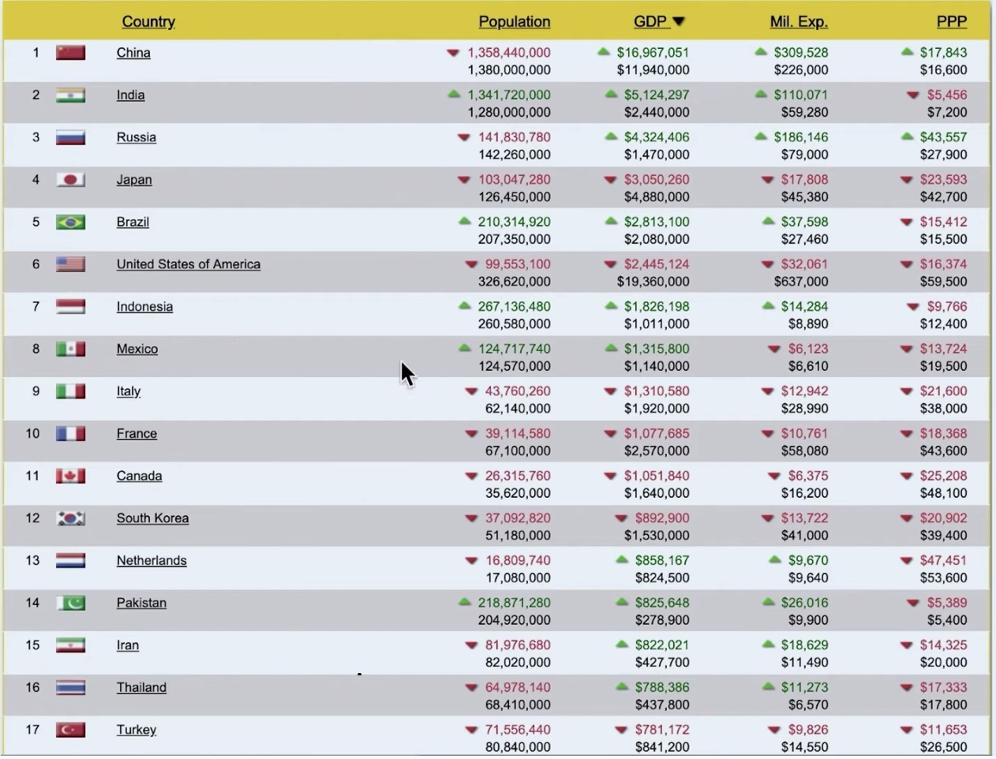This screenshot has height=759, width=996.
Task: Sort by PPP column header
Action: tap(950, 22)
